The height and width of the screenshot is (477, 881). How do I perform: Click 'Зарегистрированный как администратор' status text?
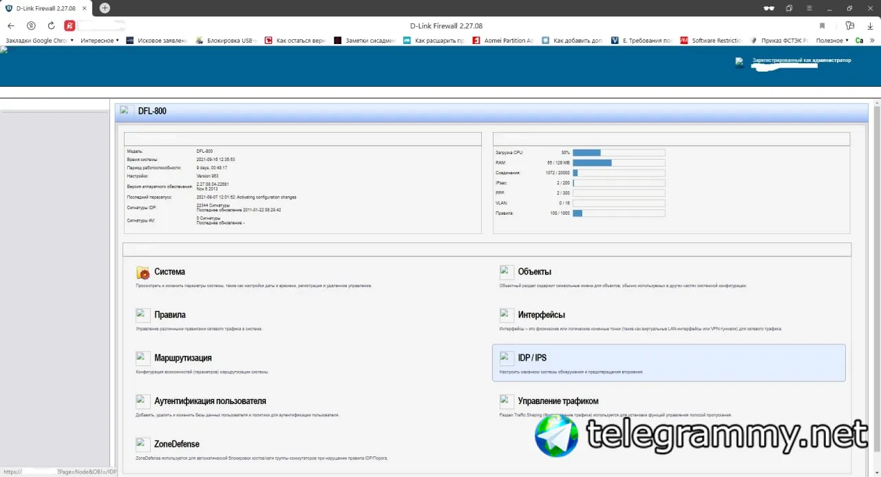point(802,60)
